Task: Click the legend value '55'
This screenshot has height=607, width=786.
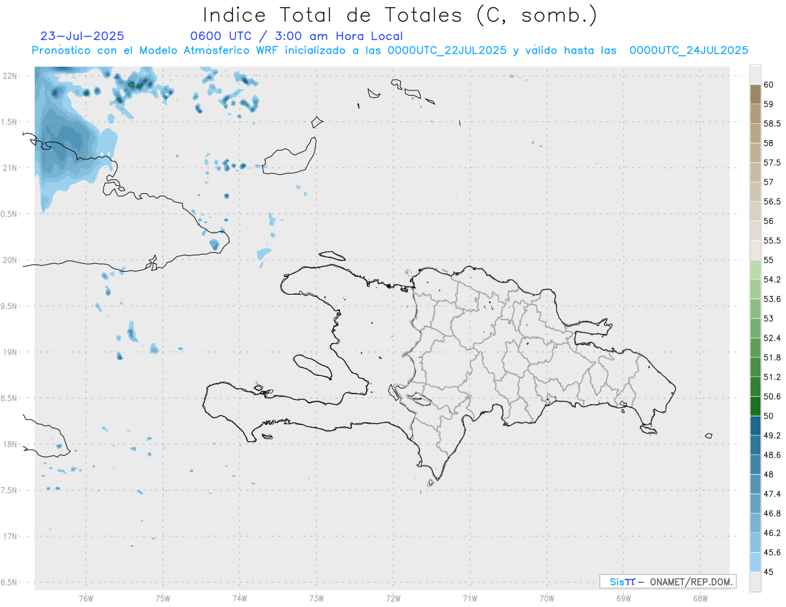Action: click(768, 260)
